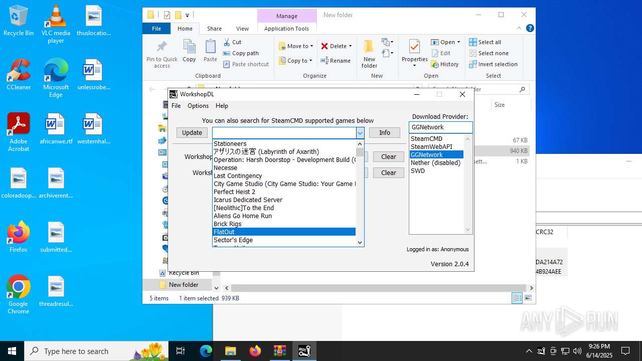Click the lower Clear button

click(x=389, y=173)
